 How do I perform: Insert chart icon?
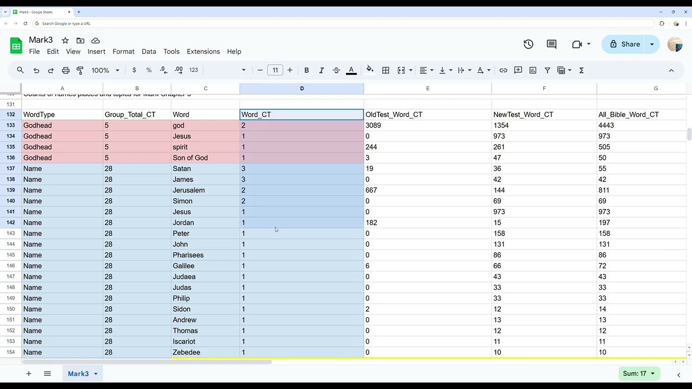533,70
